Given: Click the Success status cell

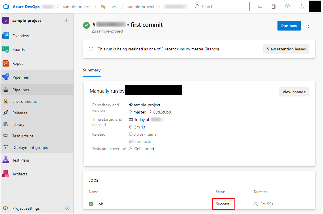Looking at the screenshot, I should [x=223, y=204].
